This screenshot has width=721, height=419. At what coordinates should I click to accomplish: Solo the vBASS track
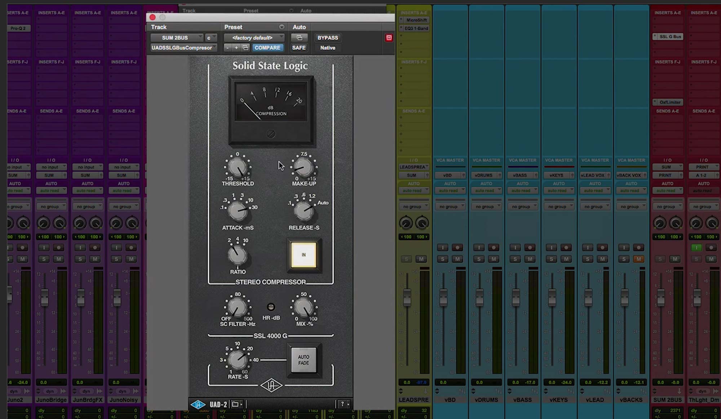pyautogui.click(x=515, y=259)
